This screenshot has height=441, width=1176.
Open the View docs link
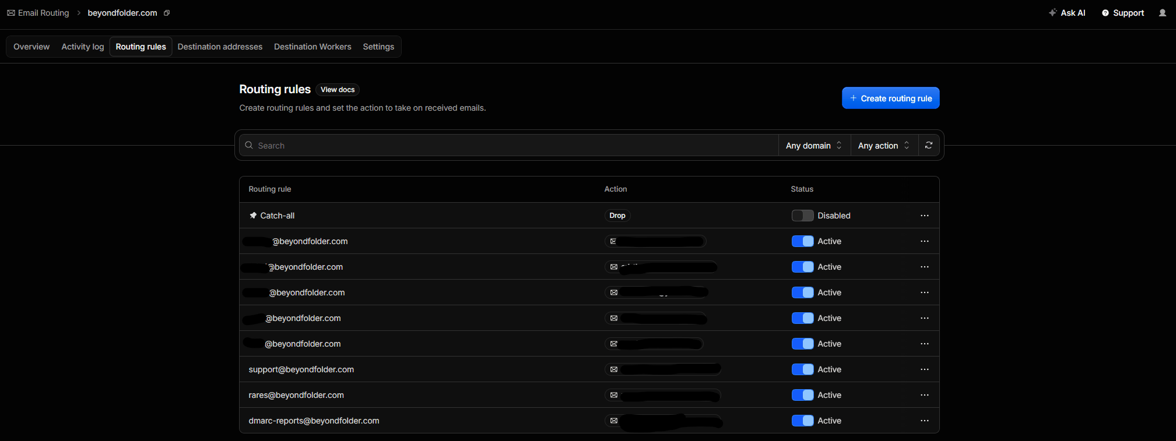coord(338,90)
